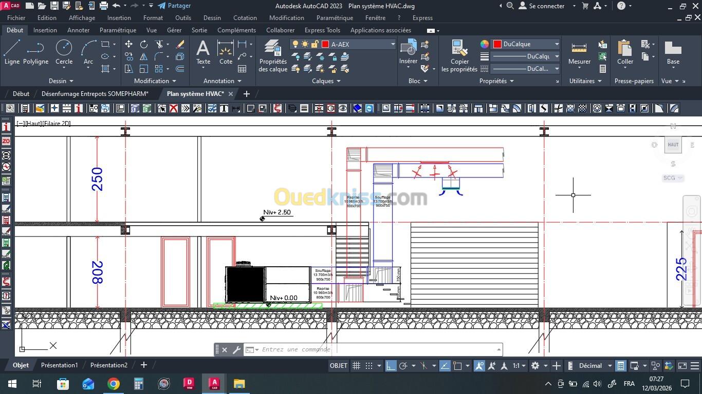Click the Texte annotation tool
Viewport: 702px width, 394px height.
(203, 52)
